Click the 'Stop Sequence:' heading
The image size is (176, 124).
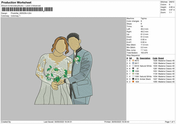(133, 55)
